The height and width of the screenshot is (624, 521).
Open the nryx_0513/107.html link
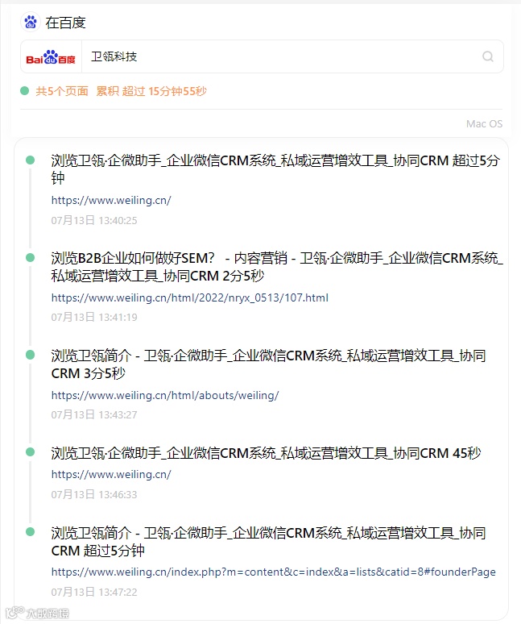[190, 297]
